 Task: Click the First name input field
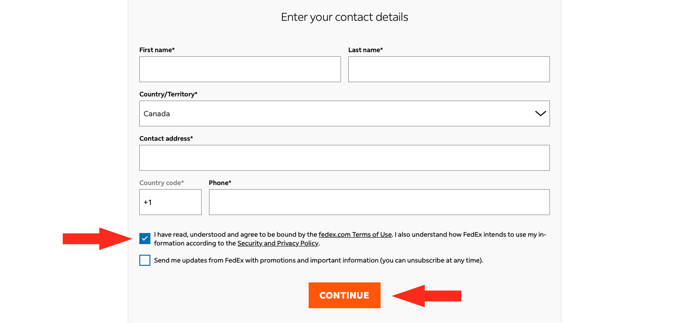point(240,69)
